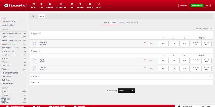Image resolution: width=215 pixels, height=107 pixels.
Task: Open Live Chiar acum (10)
Action: (9, 22)
